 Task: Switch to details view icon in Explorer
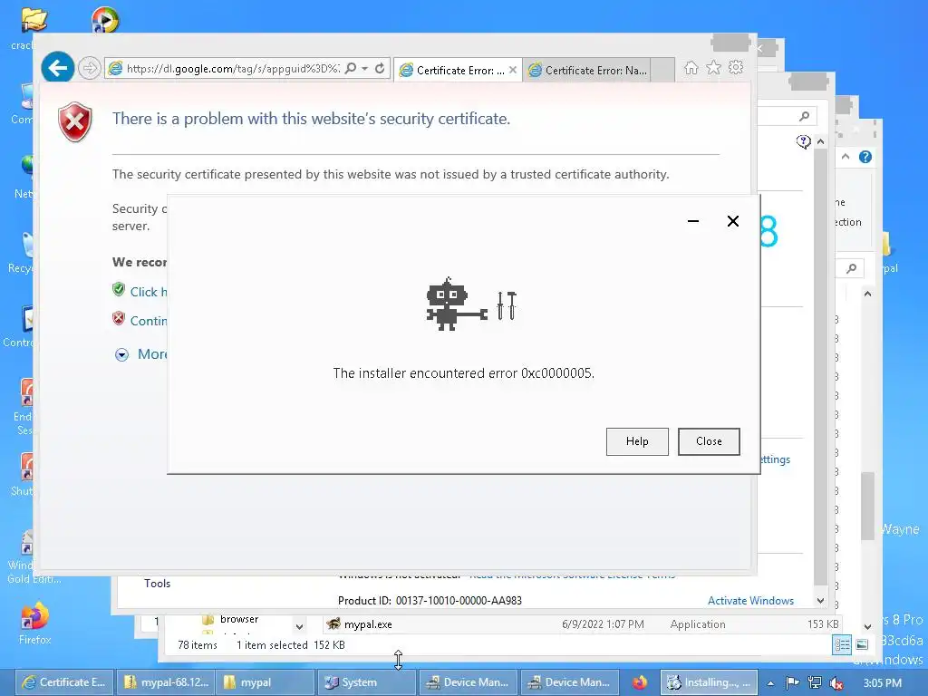click(842, 645)
